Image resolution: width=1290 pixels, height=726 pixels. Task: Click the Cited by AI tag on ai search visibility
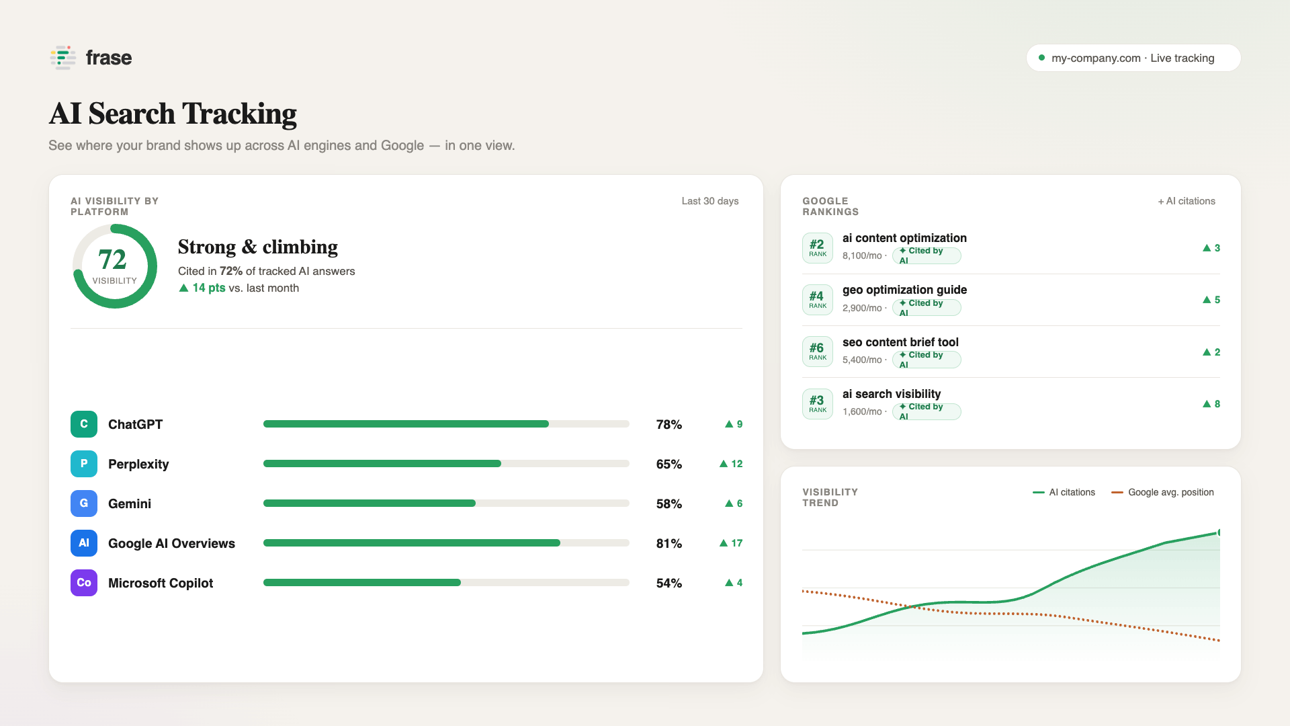pos(927,411)
